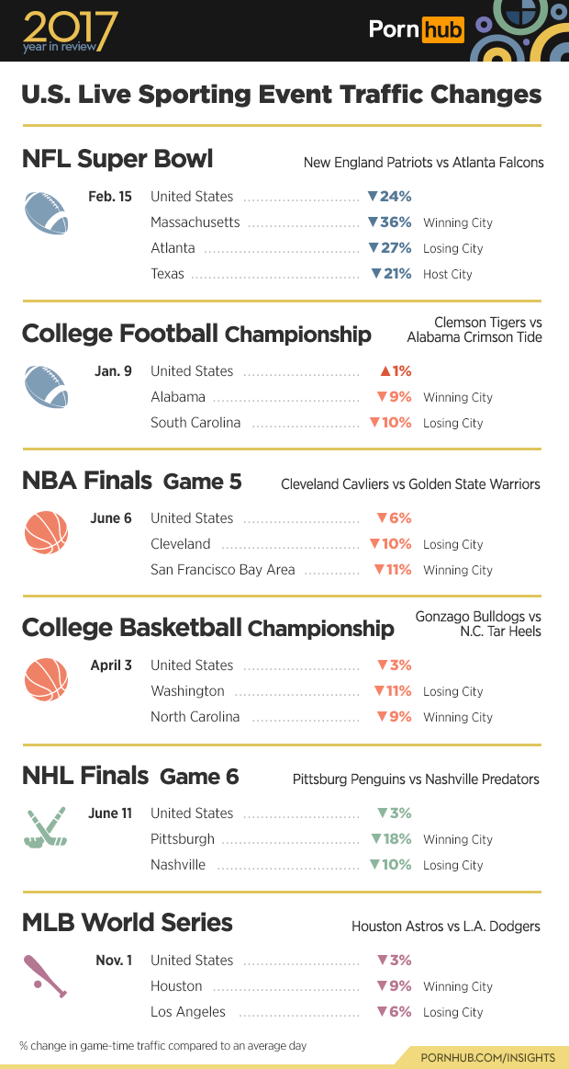Select the NHL Finals hockey sticks icon

[46, 827]
